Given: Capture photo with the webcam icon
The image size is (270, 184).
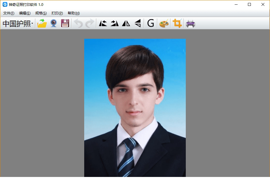Looking at the screenshot, I should coord(53,23).
